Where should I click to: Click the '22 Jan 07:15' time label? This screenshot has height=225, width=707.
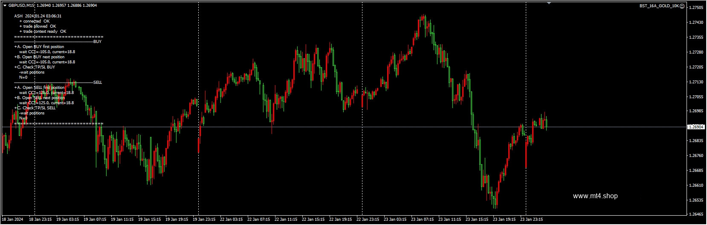259,220
